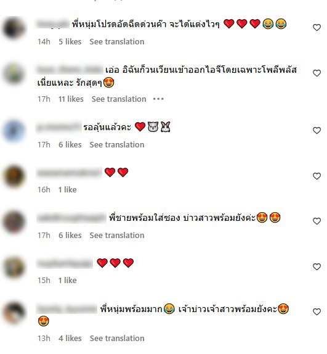Like the two-hearts comment from 16h ago

[x=317, y=176]
